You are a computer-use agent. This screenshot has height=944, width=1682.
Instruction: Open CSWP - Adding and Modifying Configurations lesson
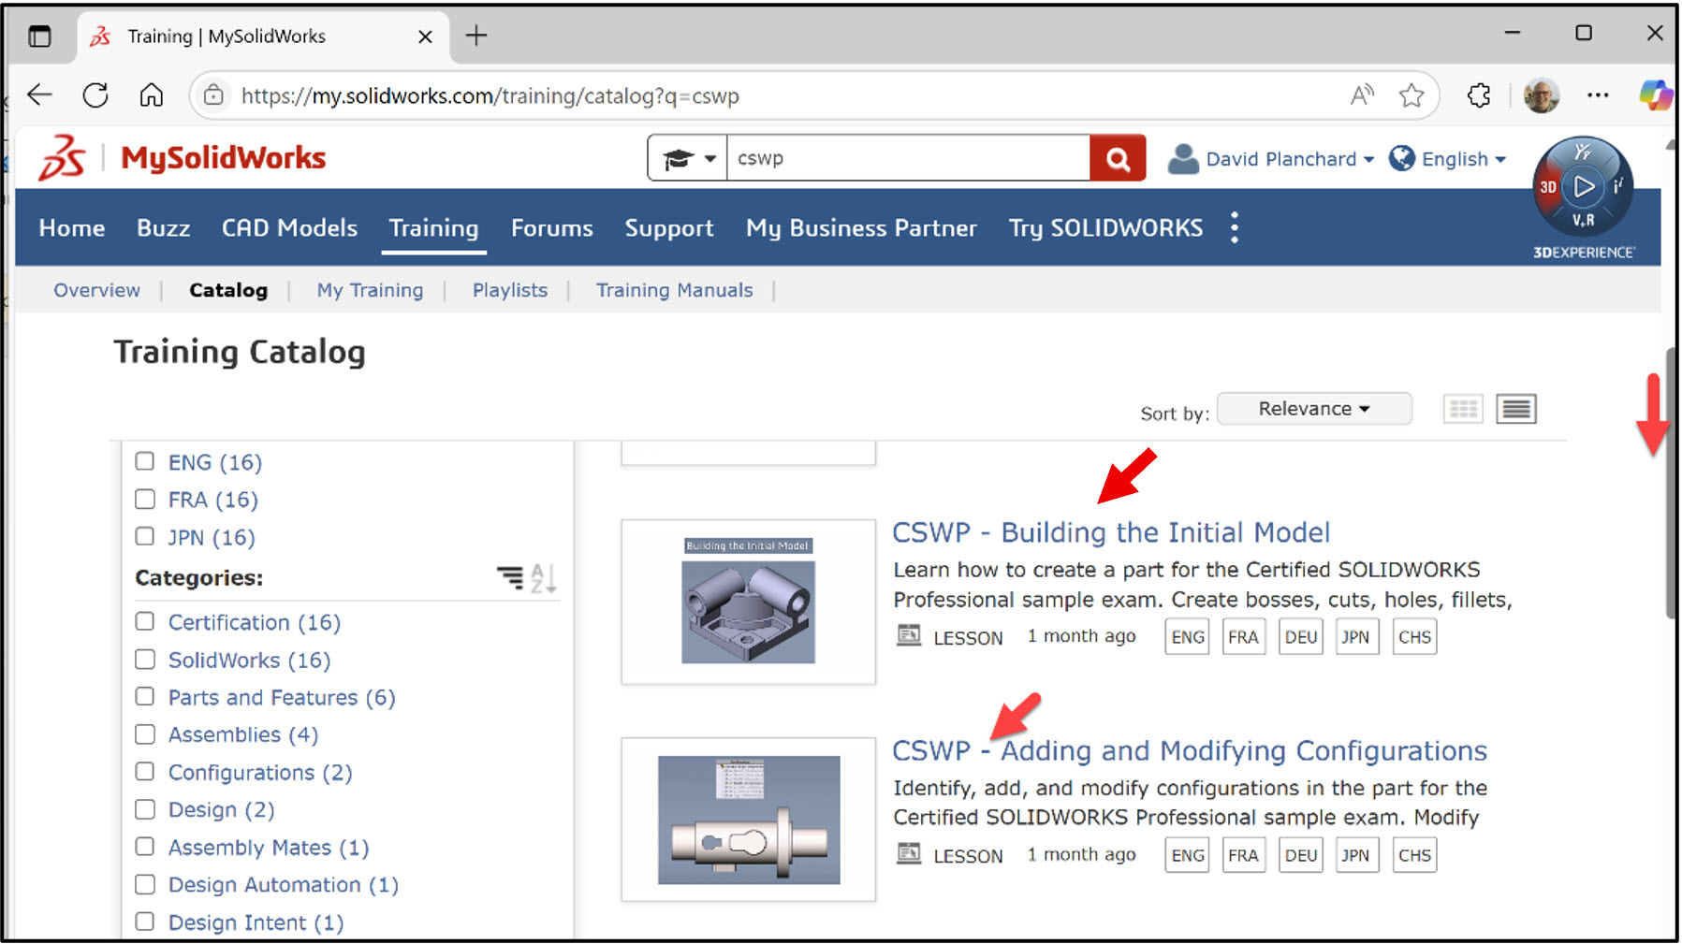1189,750
